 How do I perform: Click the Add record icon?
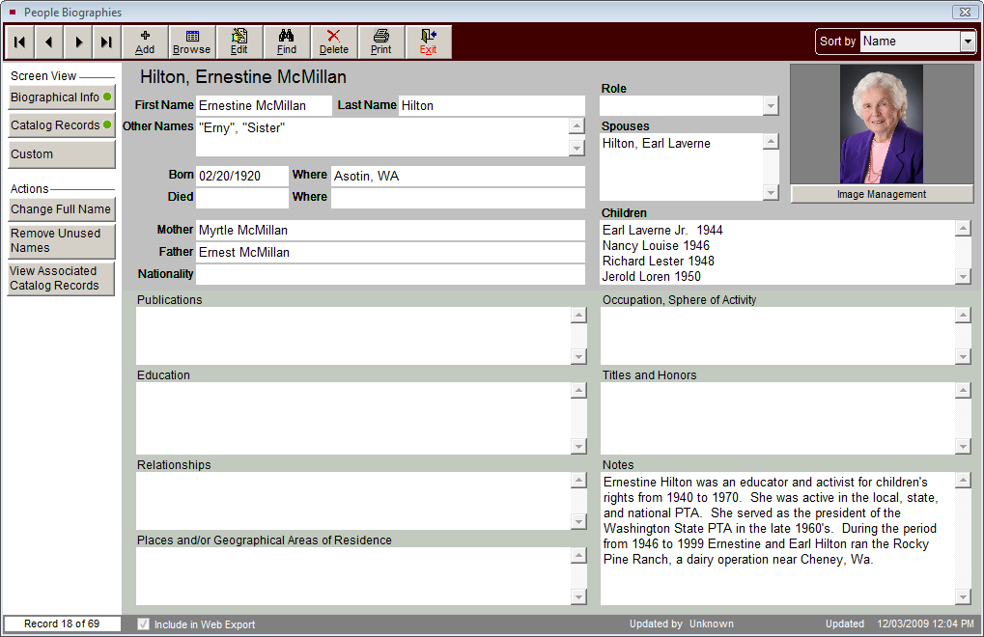click(144, 41)
